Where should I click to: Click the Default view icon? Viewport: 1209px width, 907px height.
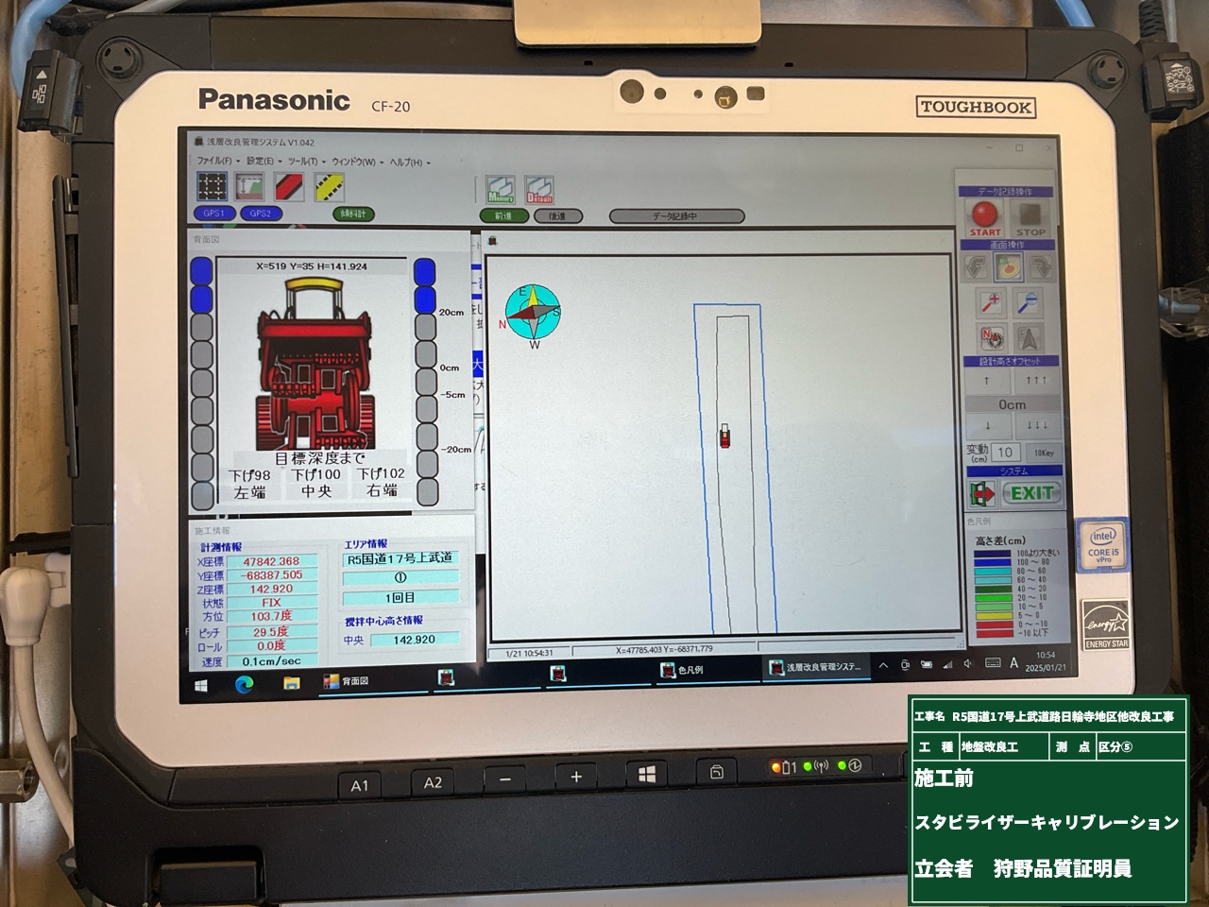pyautogui.click(x=538, y=190)
